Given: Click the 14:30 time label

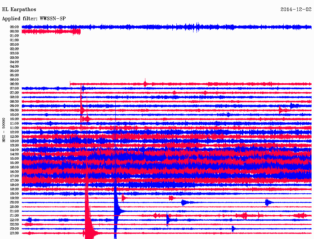Looking at the screenshot, I should pos(14,154).
